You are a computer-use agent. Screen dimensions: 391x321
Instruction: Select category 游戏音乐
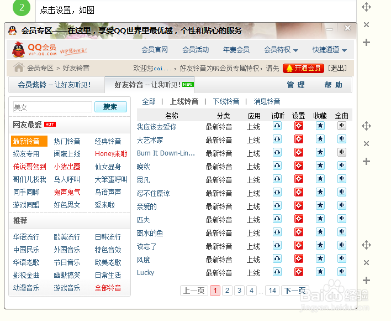[x=67, y=288]
